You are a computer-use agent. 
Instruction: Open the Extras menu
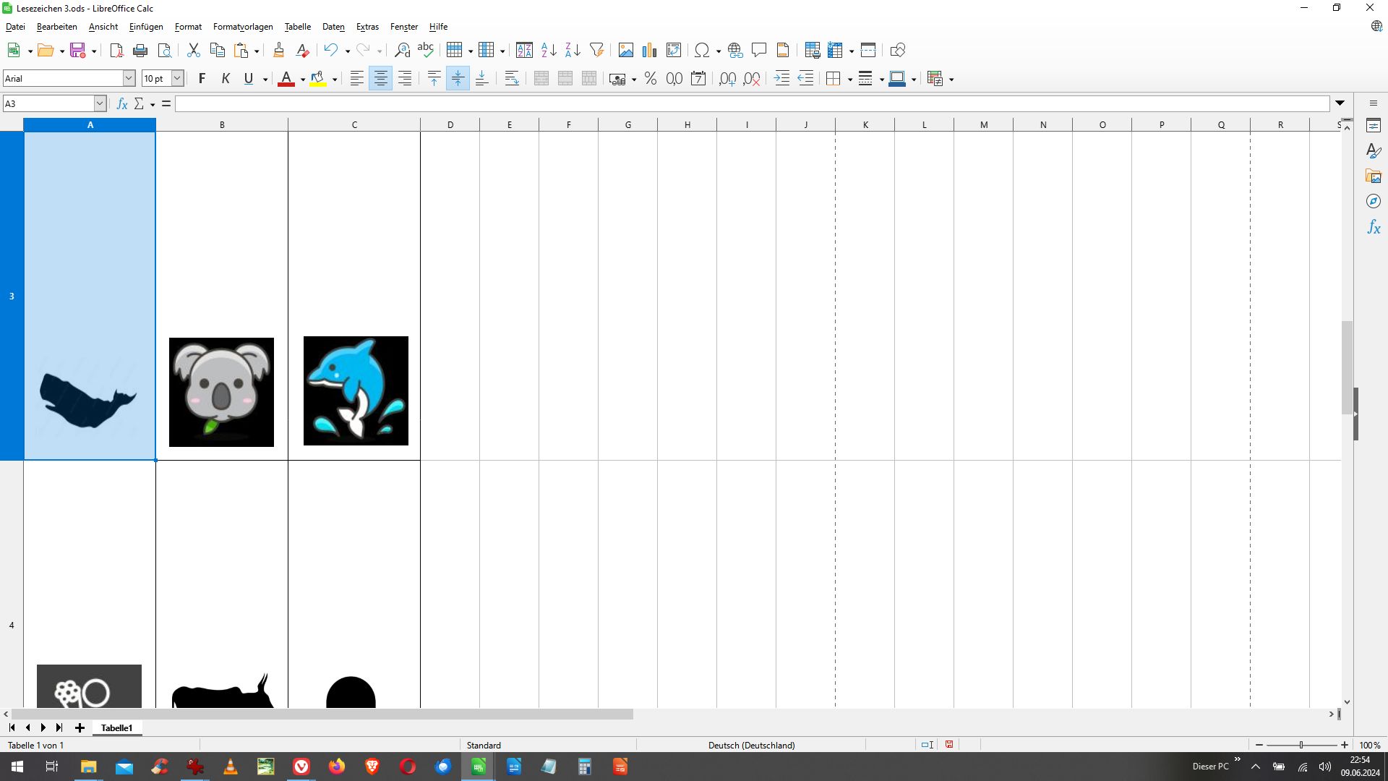click(367, 27)
